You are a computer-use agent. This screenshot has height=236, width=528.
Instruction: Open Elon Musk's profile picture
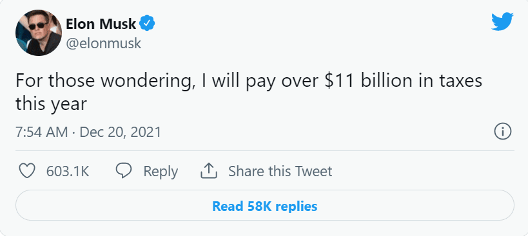pos(39,33)
